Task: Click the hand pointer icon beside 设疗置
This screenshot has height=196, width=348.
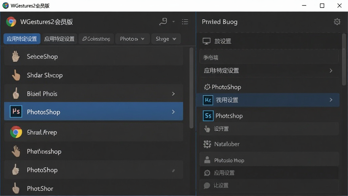Action: click(207, 129)
